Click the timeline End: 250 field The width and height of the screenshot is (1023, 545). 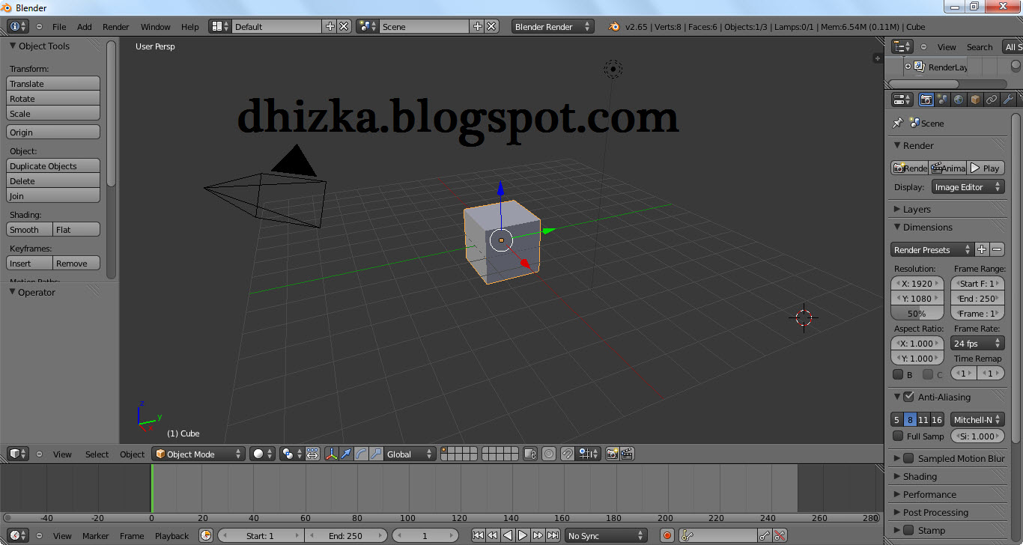point(345,535)
